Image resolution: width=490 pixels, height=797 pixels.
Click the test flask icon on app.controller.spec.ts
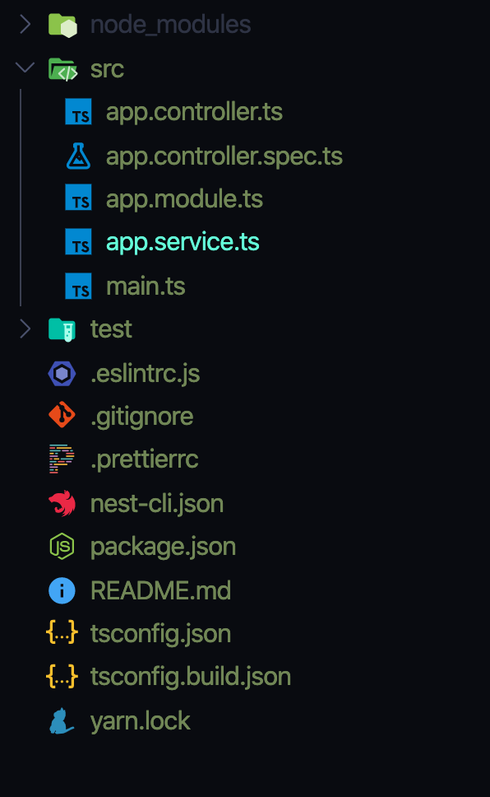click(79, 156)
